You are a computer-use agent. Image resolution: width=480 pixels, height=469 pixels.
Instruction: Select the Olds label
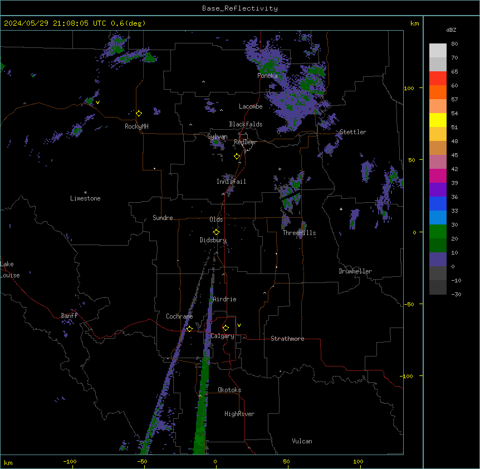pyautogui.click(x=216, y=219)
